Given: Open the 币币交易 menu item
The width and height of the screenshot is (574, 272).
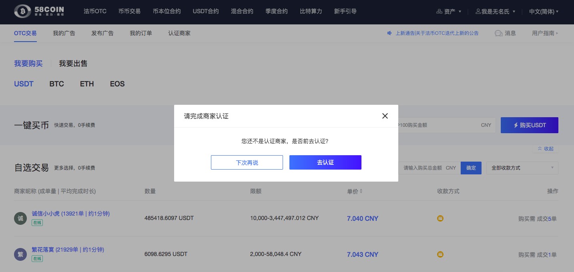Looking at the screenshot, I should click(129, 11).
